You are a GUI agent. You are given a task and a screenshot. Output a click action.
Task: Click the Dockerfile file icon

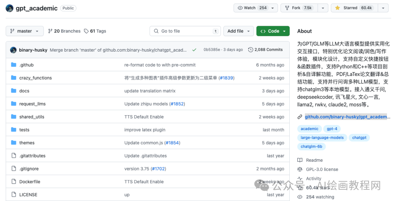tap(14, 182)
